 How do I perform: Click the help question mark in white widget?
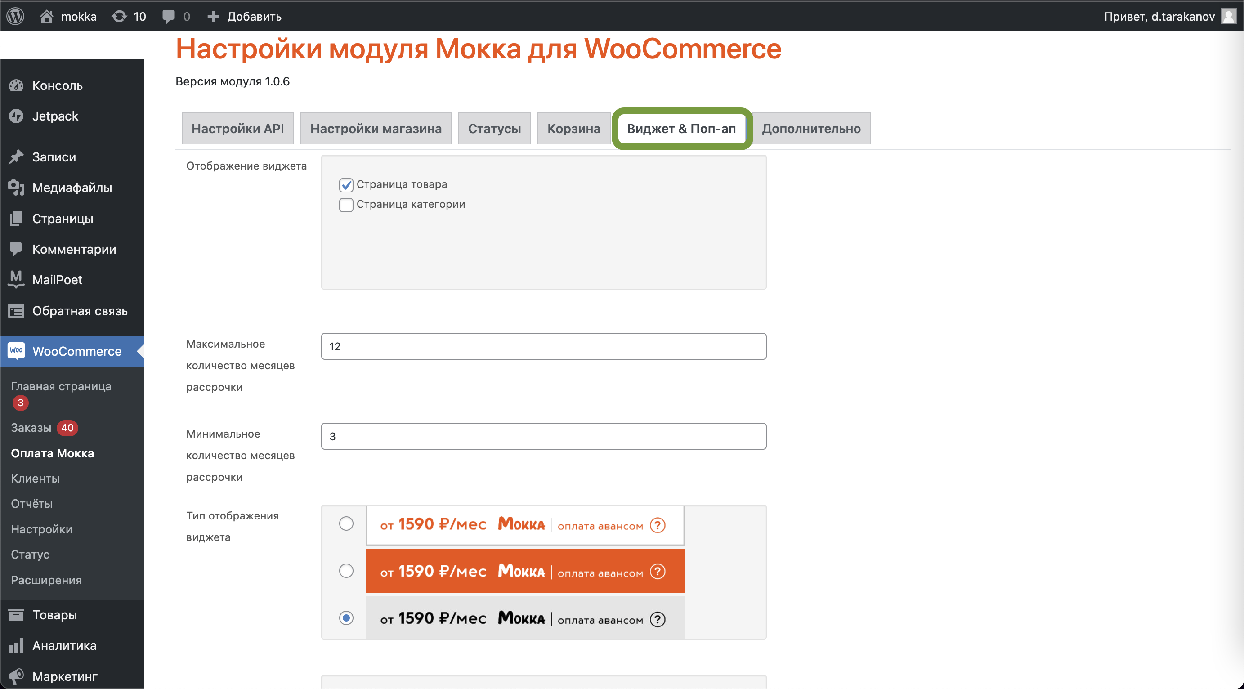click(x=658, y=525)
